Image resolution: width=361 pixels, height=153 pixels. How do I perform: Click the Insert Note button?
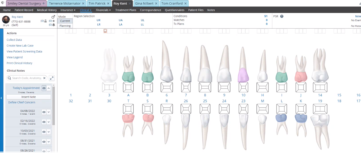[x=29, y=97]
